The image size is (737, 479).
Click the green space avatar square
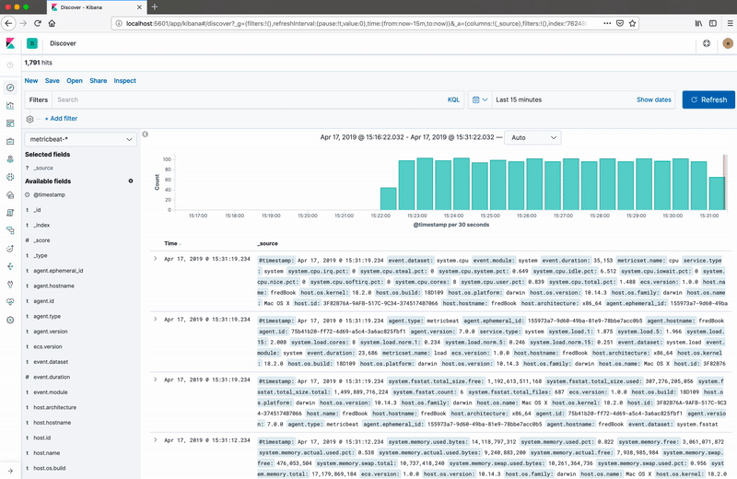[x=32, y=43]
